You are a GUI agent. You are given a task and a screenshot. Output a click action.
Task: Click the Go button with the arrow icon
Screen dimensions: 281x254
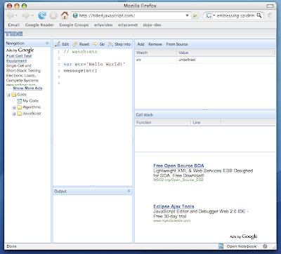[x=98, y=44]
